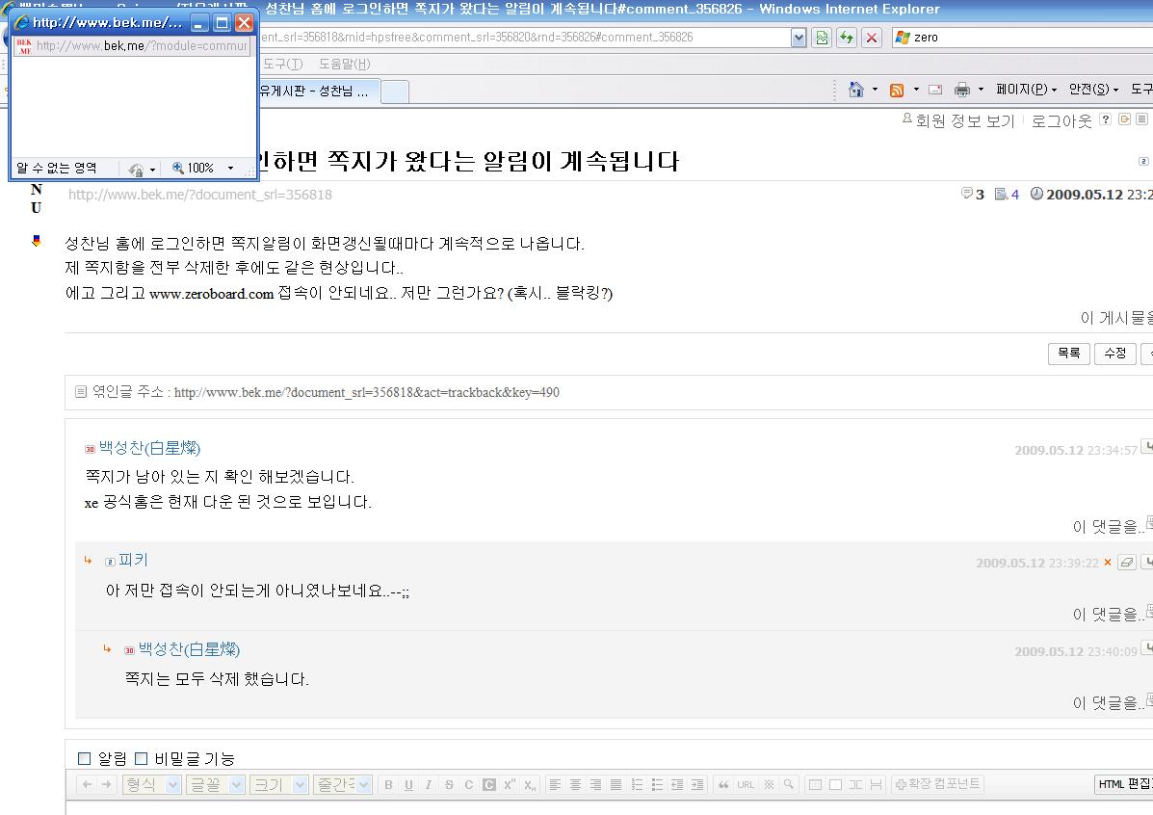Expand the address bar history dropdown
Screen dimensions: 1153x815
click(x=799, y=38)
